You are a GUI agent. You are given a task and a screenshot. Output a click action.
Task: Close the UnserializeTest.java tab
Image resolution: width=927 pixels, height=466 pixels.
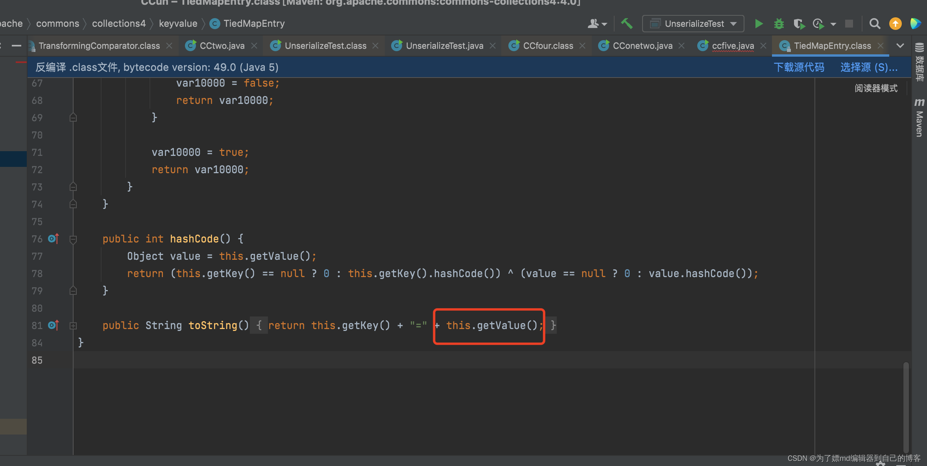coord(493,46)
